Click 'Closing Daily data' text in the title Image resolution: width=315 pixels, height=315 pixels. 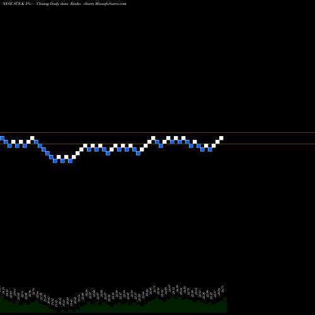pos(52,4)
